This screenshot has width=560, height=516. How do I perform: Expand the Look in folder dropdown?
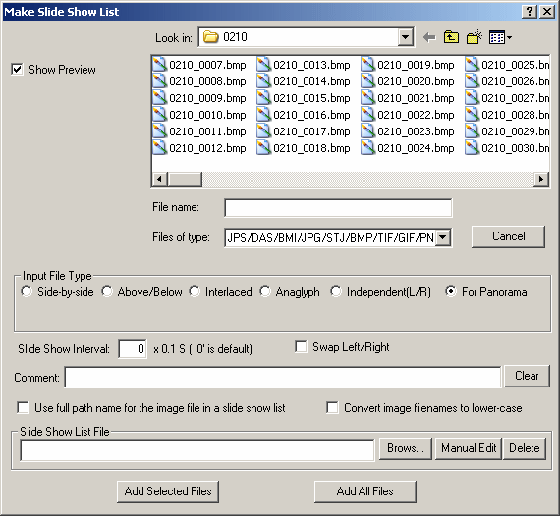[405, 37]
